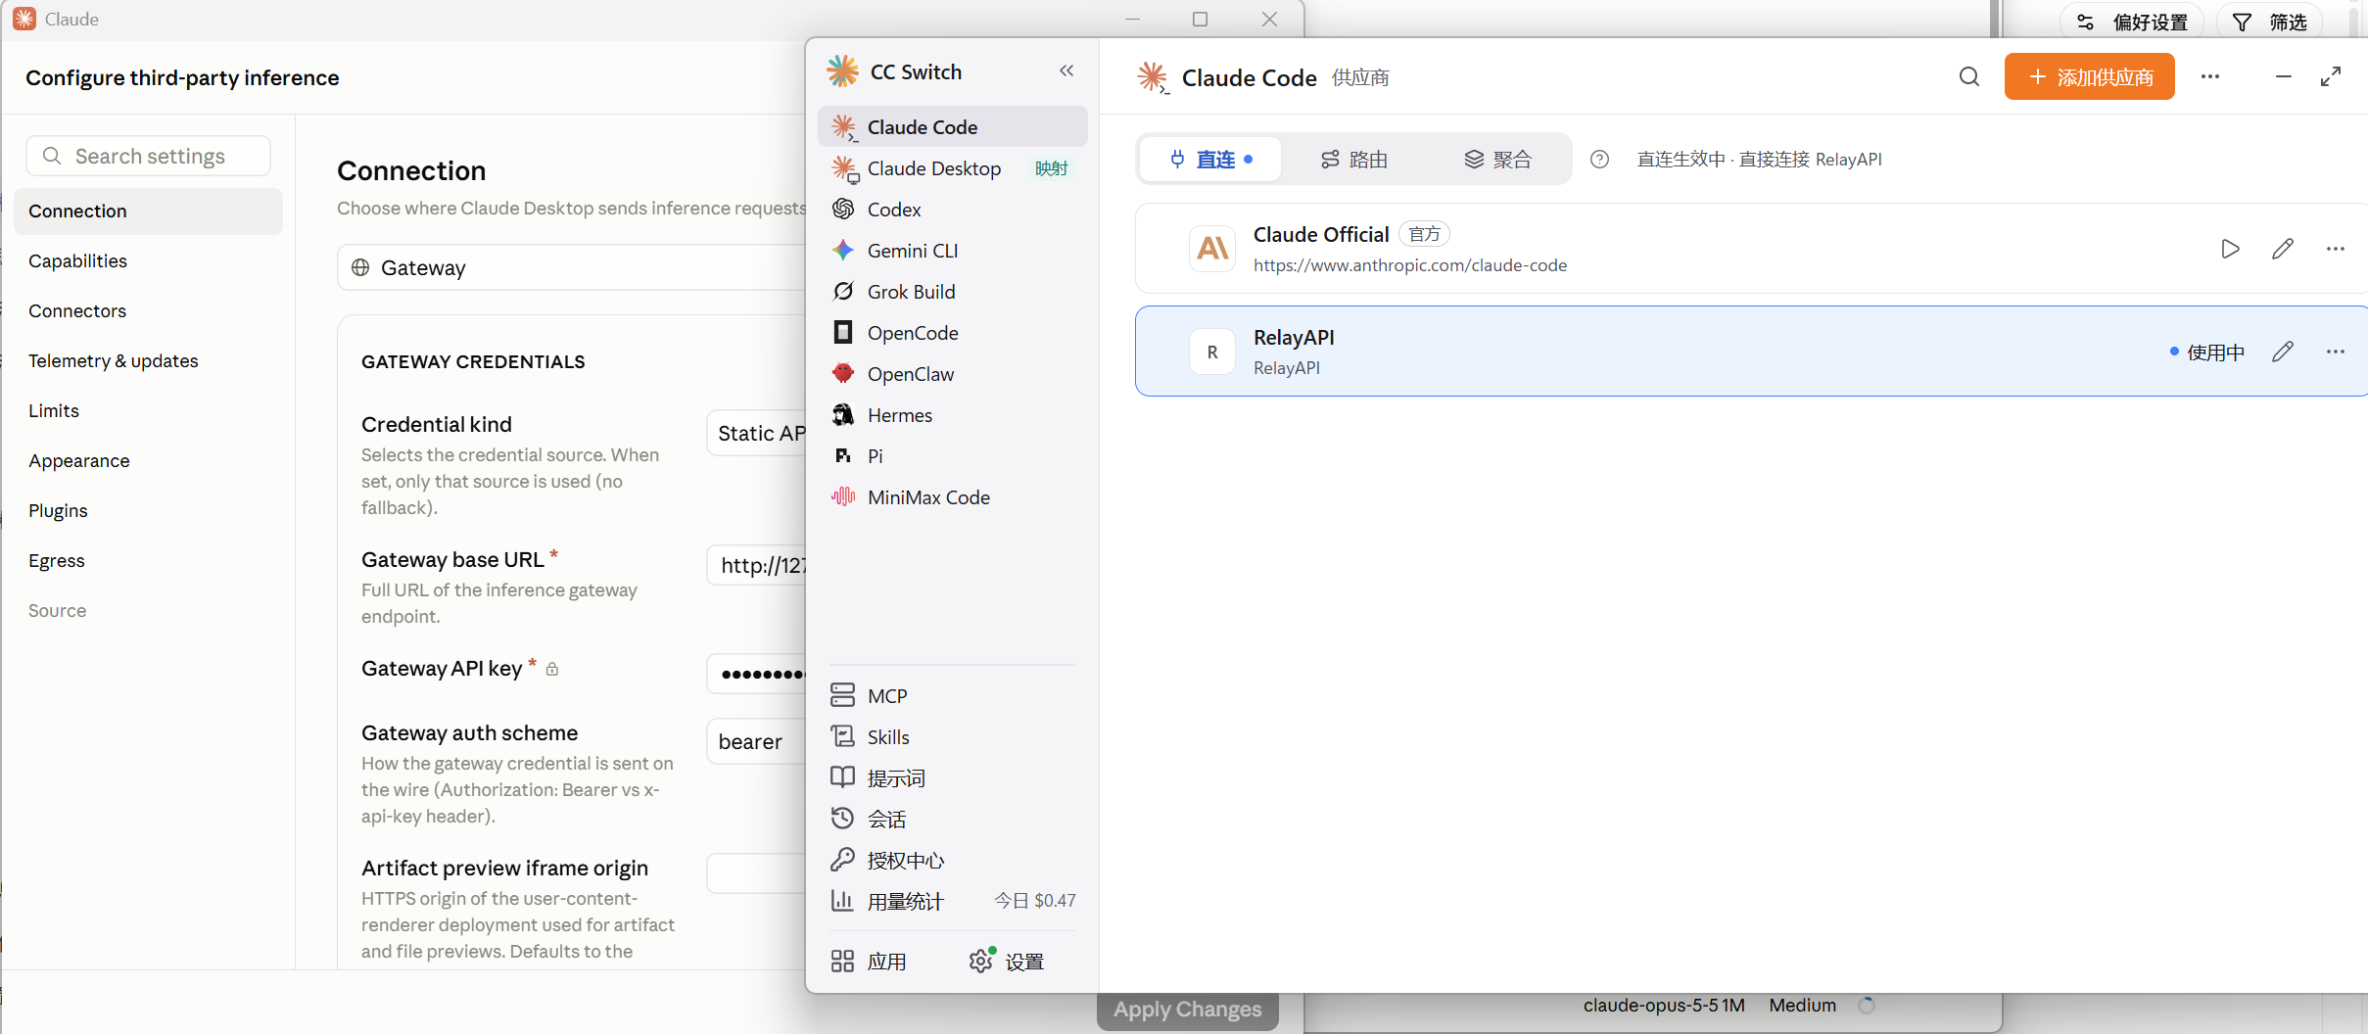This screenshot has height=1034, width=2368.
Task: Open the 会话 sessions section
Action: [x=952, y=820]
